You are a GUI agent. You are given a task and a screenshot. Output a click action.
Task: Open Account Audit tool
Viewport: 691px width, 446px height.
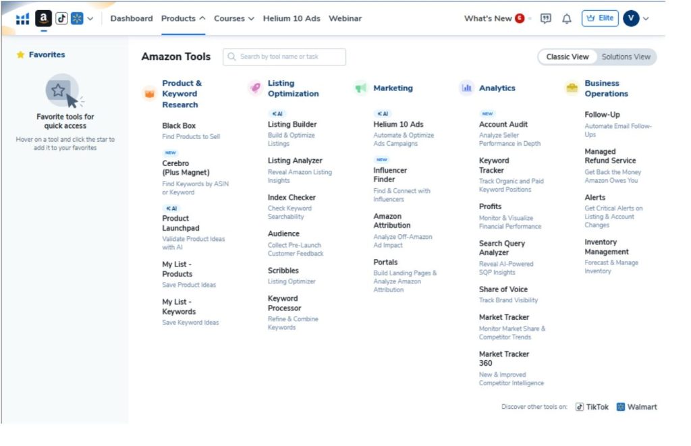coord(503,124)
